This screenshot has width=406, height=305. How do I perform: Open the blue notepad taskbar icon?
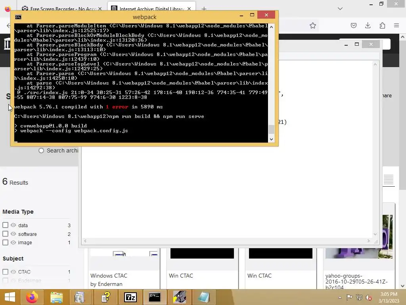204,297
